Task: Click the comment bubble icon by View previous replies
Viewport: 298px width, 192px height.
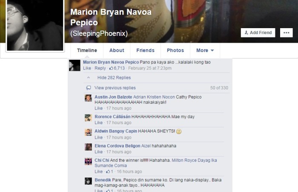Action: (x=89, y=88)
